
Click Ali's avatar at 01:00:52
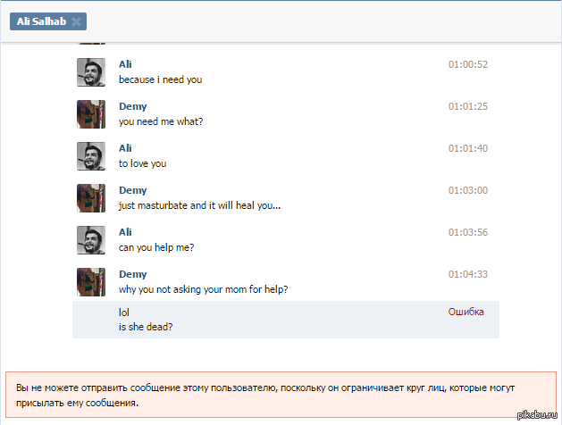(x=91, y=72)
